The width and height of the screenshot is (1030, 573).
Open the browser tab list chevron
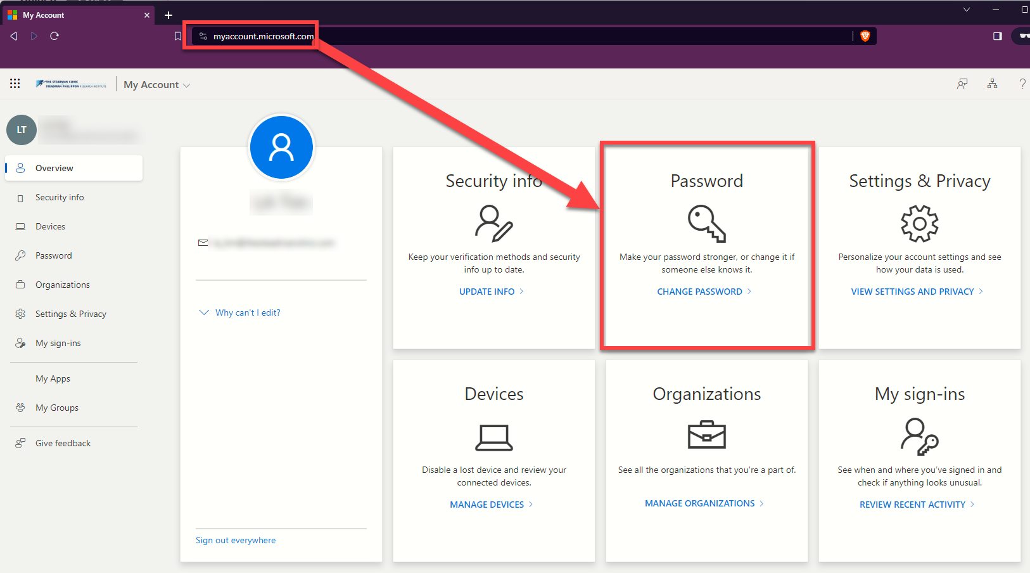(967, 10)
